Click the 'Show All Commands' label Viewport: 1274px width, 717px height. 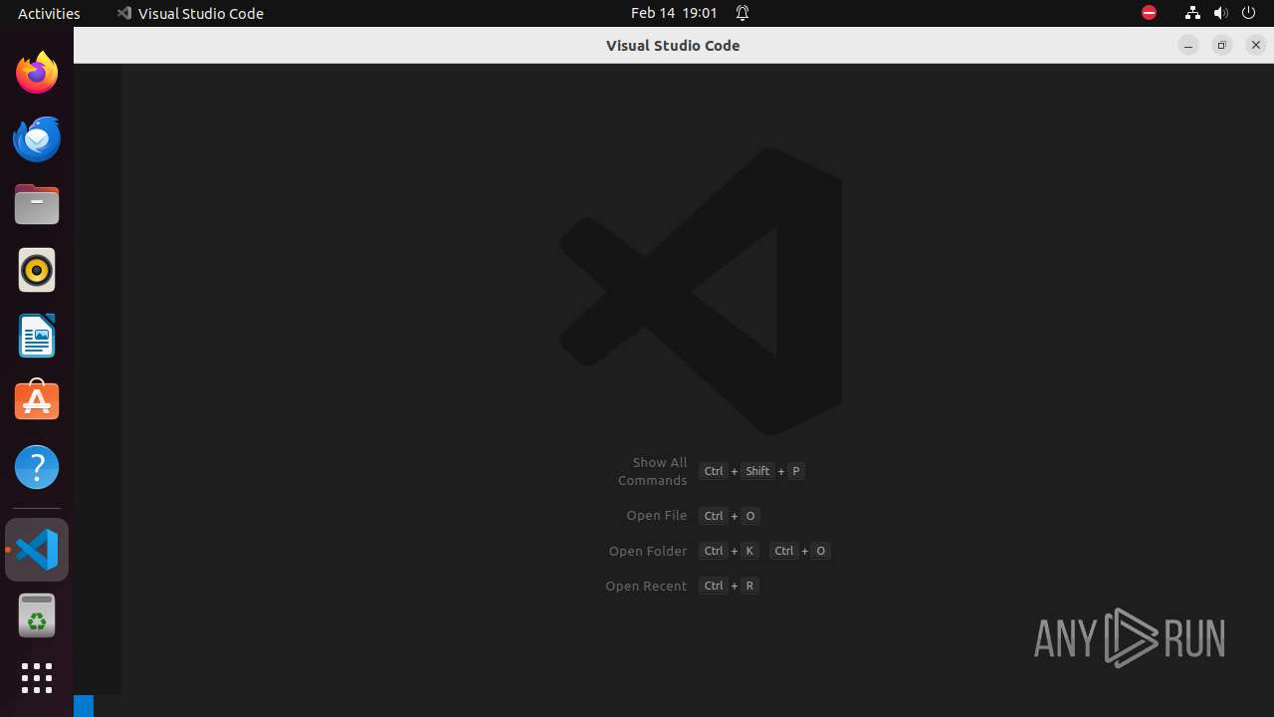pos(652,471)
